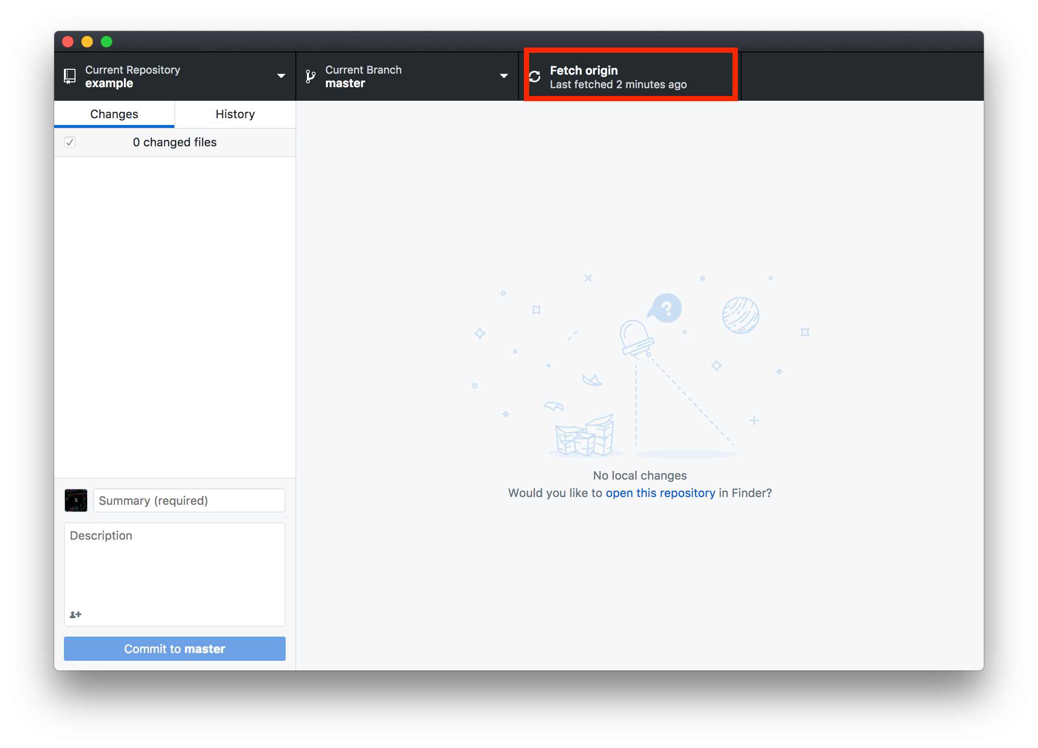The width and height of the screenshot is (1038, 748).
Task: Click the repository book icon
Action: tap(70, 76)
